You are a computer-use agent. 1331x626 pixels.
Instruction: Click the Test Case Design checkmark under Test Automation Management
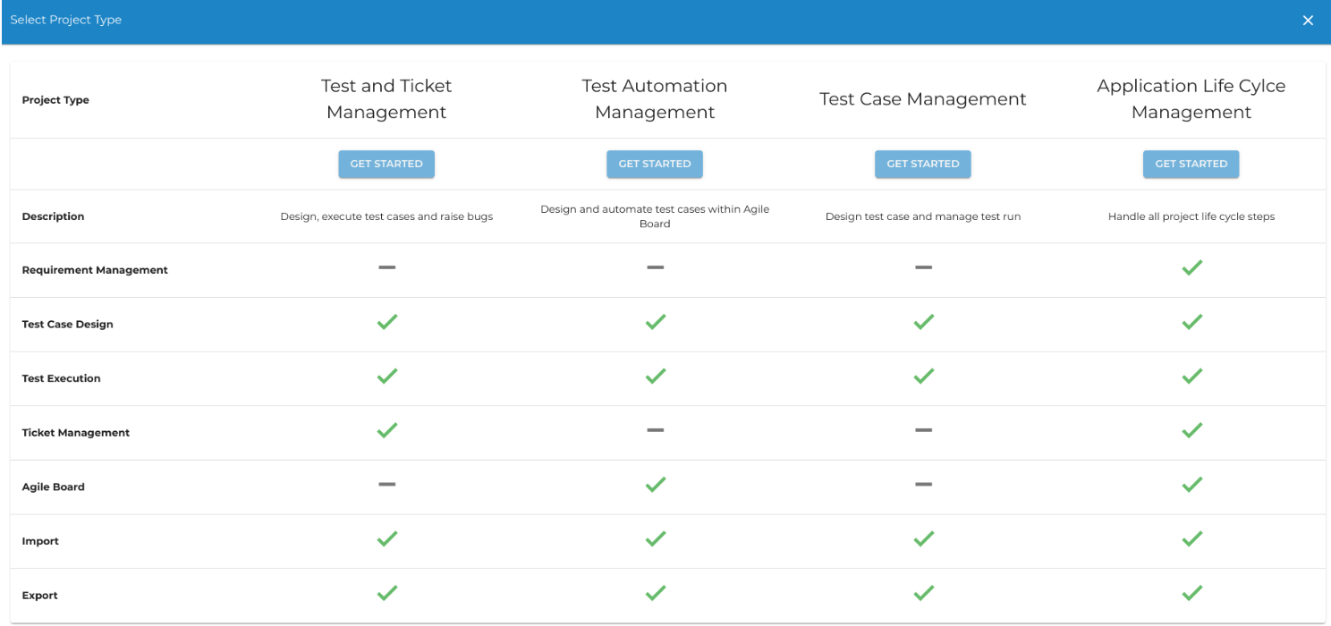point(655,322)
